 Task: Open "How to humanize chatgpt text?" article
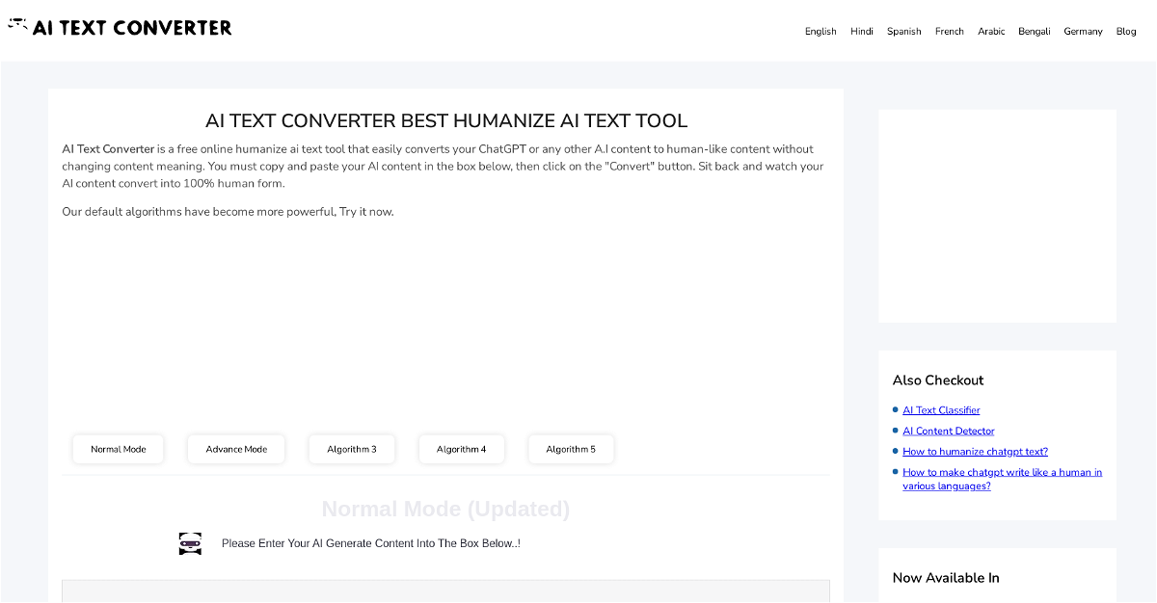coord(975,452)
